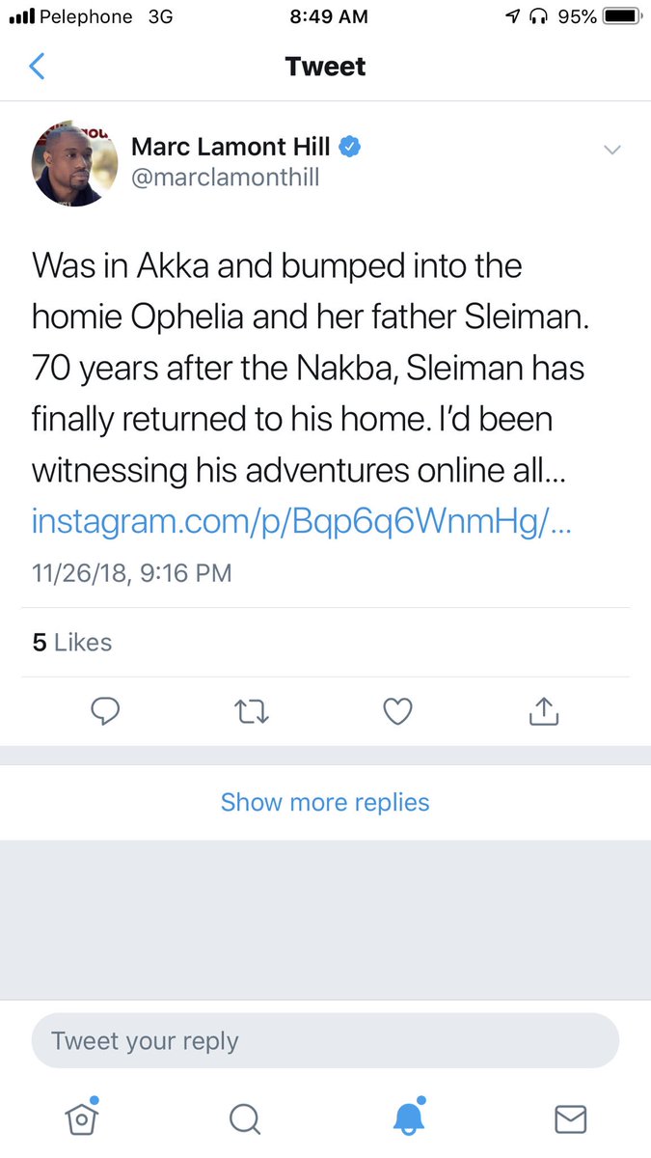
Task: Open the Notifications bell tab
Action: (408, 1117)
